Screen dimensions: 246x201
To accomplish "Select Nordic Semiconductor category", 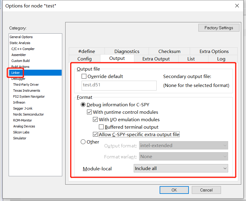I will 35,114.
